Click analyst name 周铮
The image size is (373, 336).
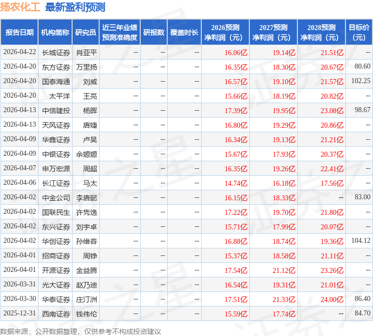tap(90, 256)
